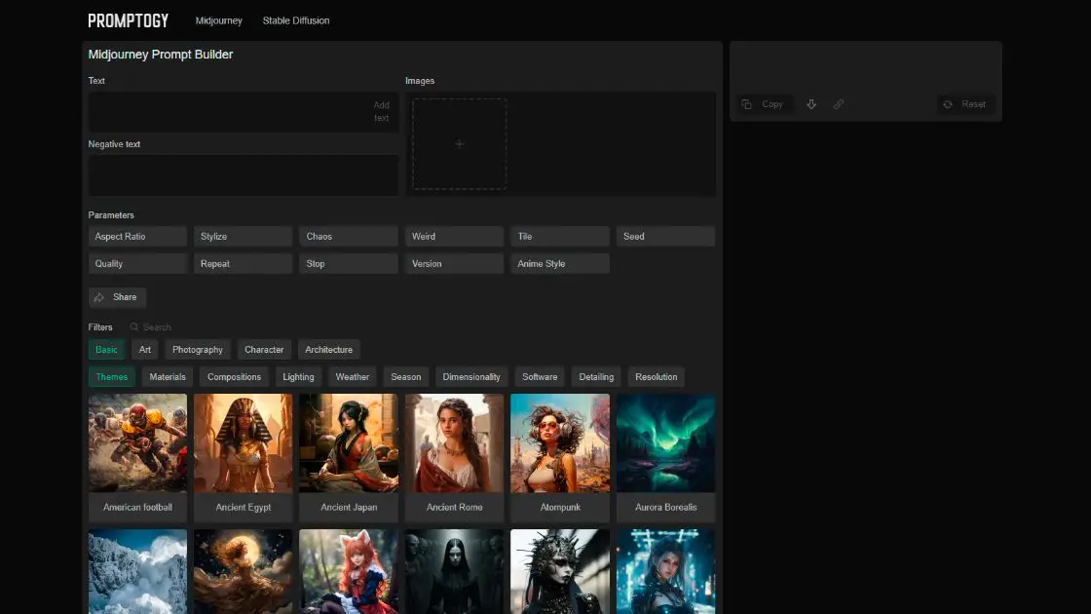Click the Copy button
This screenshot has height=614, width=1091.
click(764, 104)
